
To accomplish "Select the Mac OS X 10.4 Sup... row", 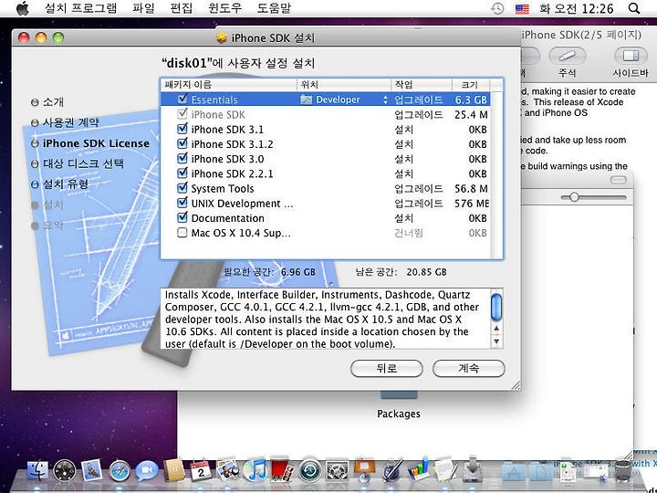I will (325, 233).
